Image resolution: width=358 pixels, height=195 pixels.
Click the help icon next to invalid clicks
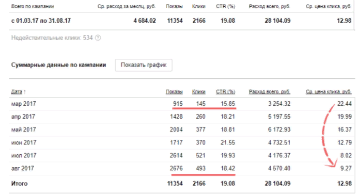coord(98,38)
